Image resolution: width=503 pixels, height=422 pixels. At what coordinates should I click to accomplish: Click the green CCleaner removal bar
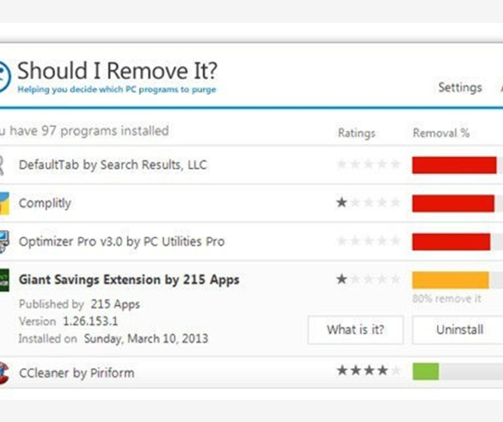(425, 372)
